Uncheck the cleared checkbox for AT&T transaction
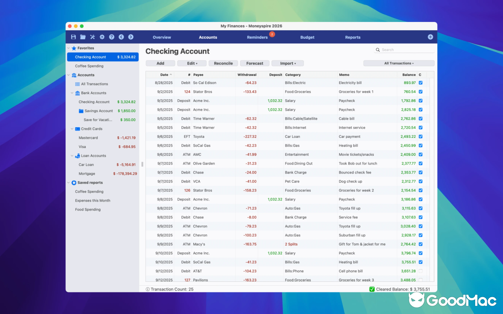The width and height of the screenshot is (503, 314). pyautogui.click(x=420, y=271)
